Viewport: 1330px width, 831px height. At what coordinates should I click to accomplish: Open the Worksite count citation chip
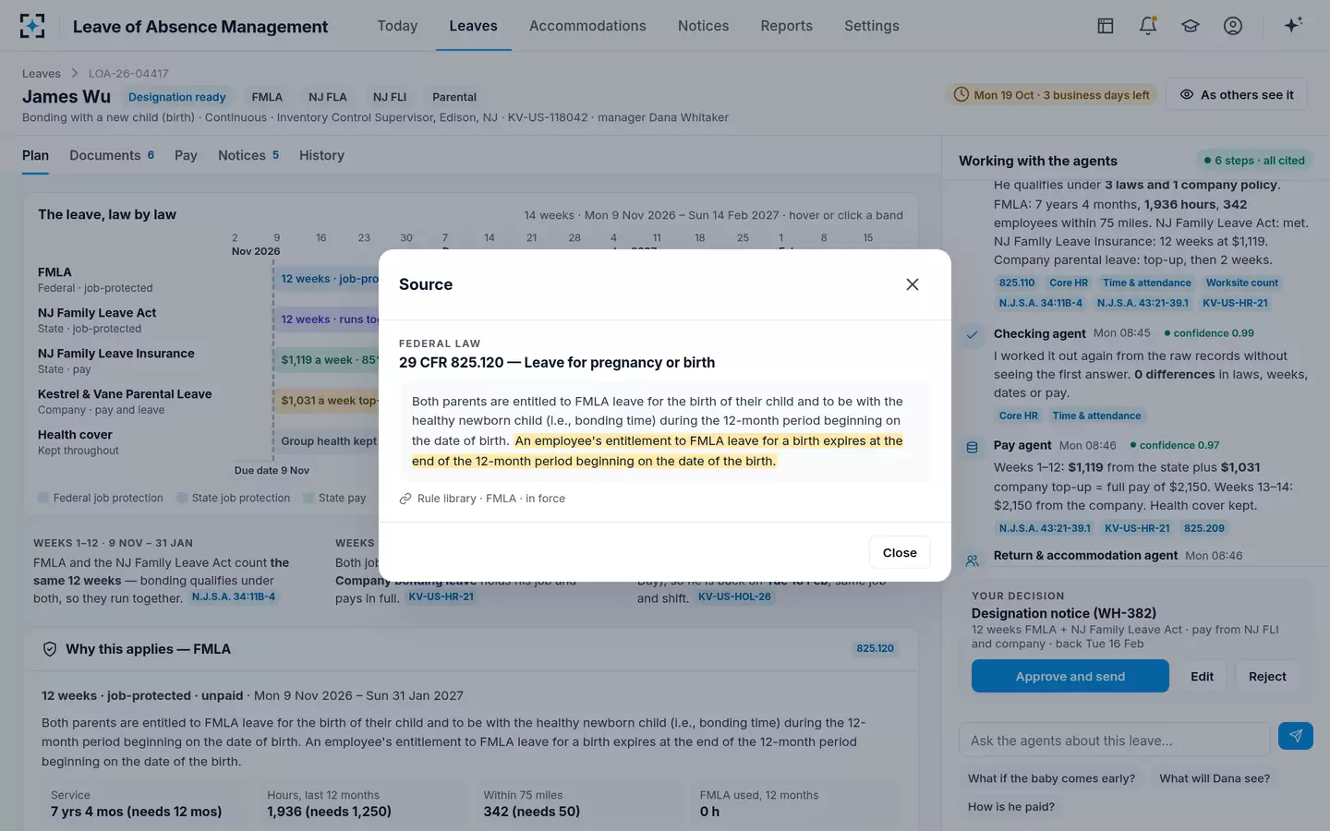pyautogui.click(x=1242, y=283)
